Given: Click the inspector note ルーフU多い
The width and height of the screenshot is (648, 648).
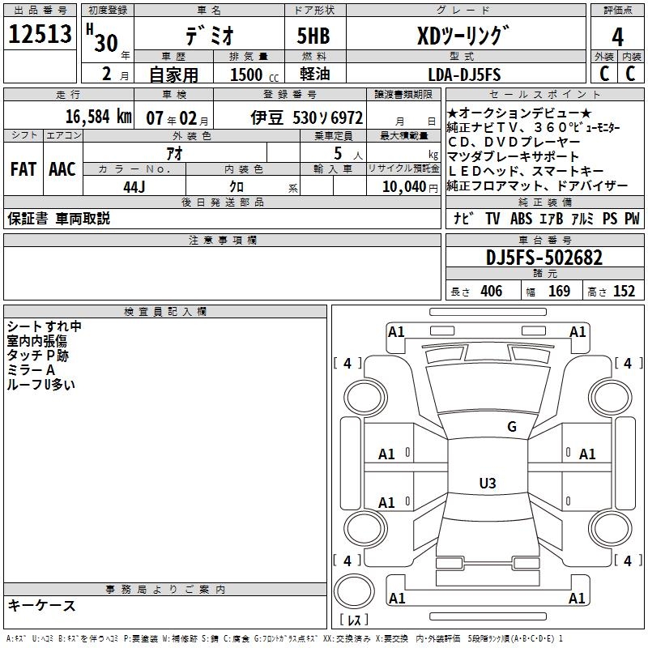Looking at the screenshot, I should point(41,384).
